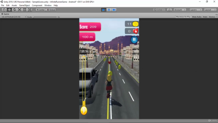Toggle Maximize On Play
218x123 pixels.
click(x=183, y=17)
